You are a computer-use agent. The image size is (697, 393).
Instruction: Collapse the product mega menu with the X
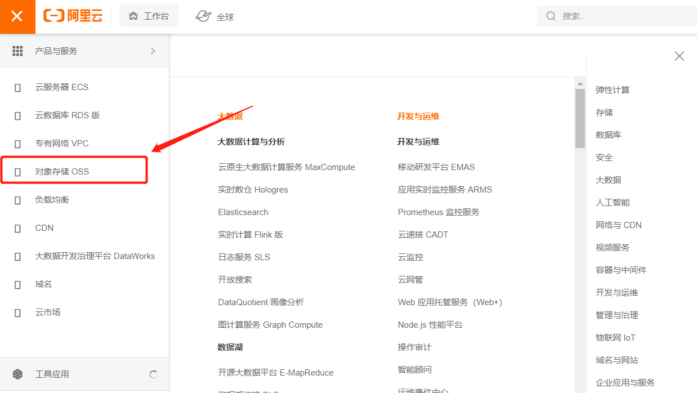coord(679,56)
